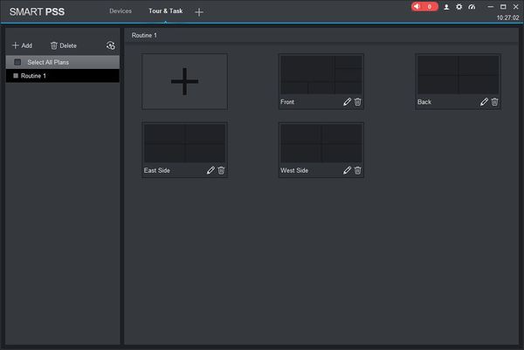
Task: Tick the Routine 1 plan checkbox
Action: (16, 76)
